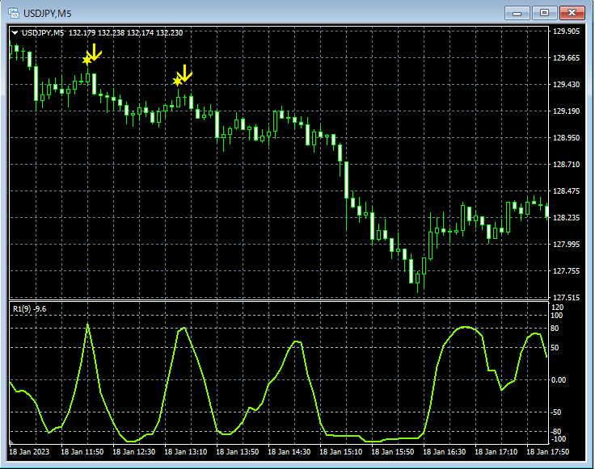Click the 18 Jan 12:30 time label

134,451
